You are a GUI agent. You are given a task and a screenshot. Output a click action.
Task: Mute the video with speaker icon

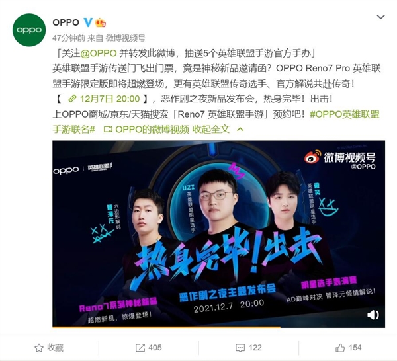(x=373, y=315)
